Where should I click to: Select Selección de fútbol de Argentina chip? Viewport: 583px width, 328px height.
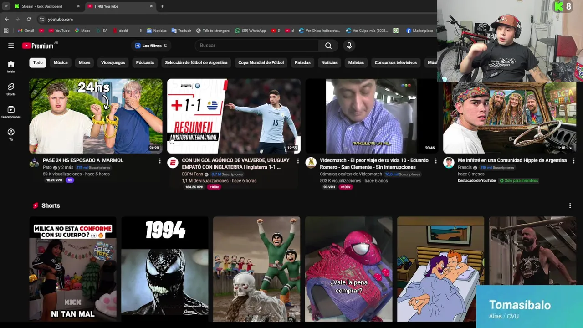coord(196,62)
